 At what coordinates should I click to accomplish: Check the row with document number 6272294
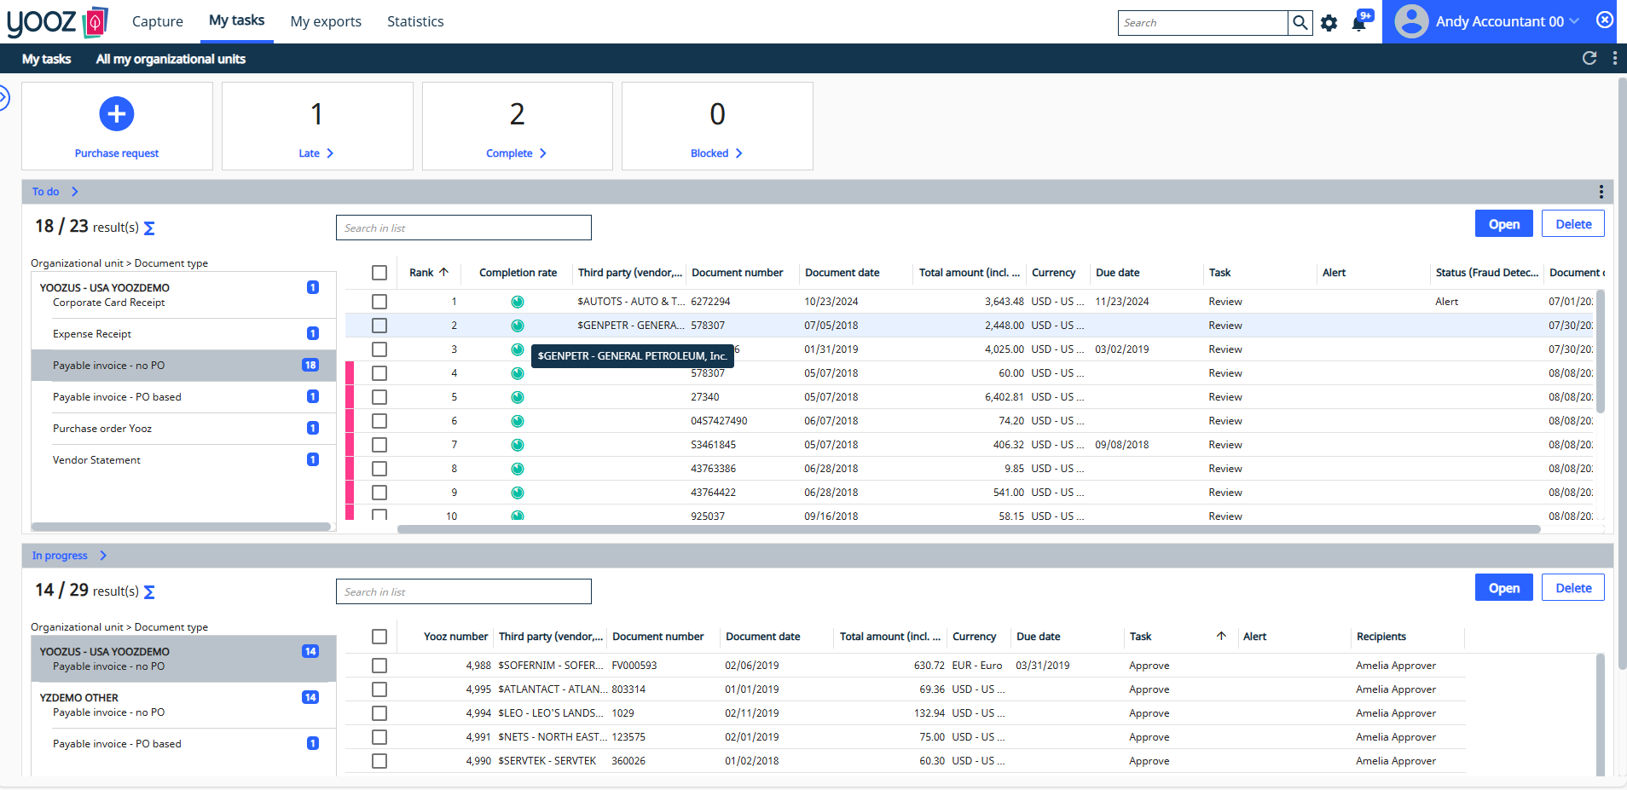click(379, 302)
